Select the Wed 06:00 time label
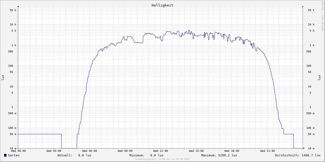Image resolution: width=325 pixels, height=162 pixels. tap(90, 151)
